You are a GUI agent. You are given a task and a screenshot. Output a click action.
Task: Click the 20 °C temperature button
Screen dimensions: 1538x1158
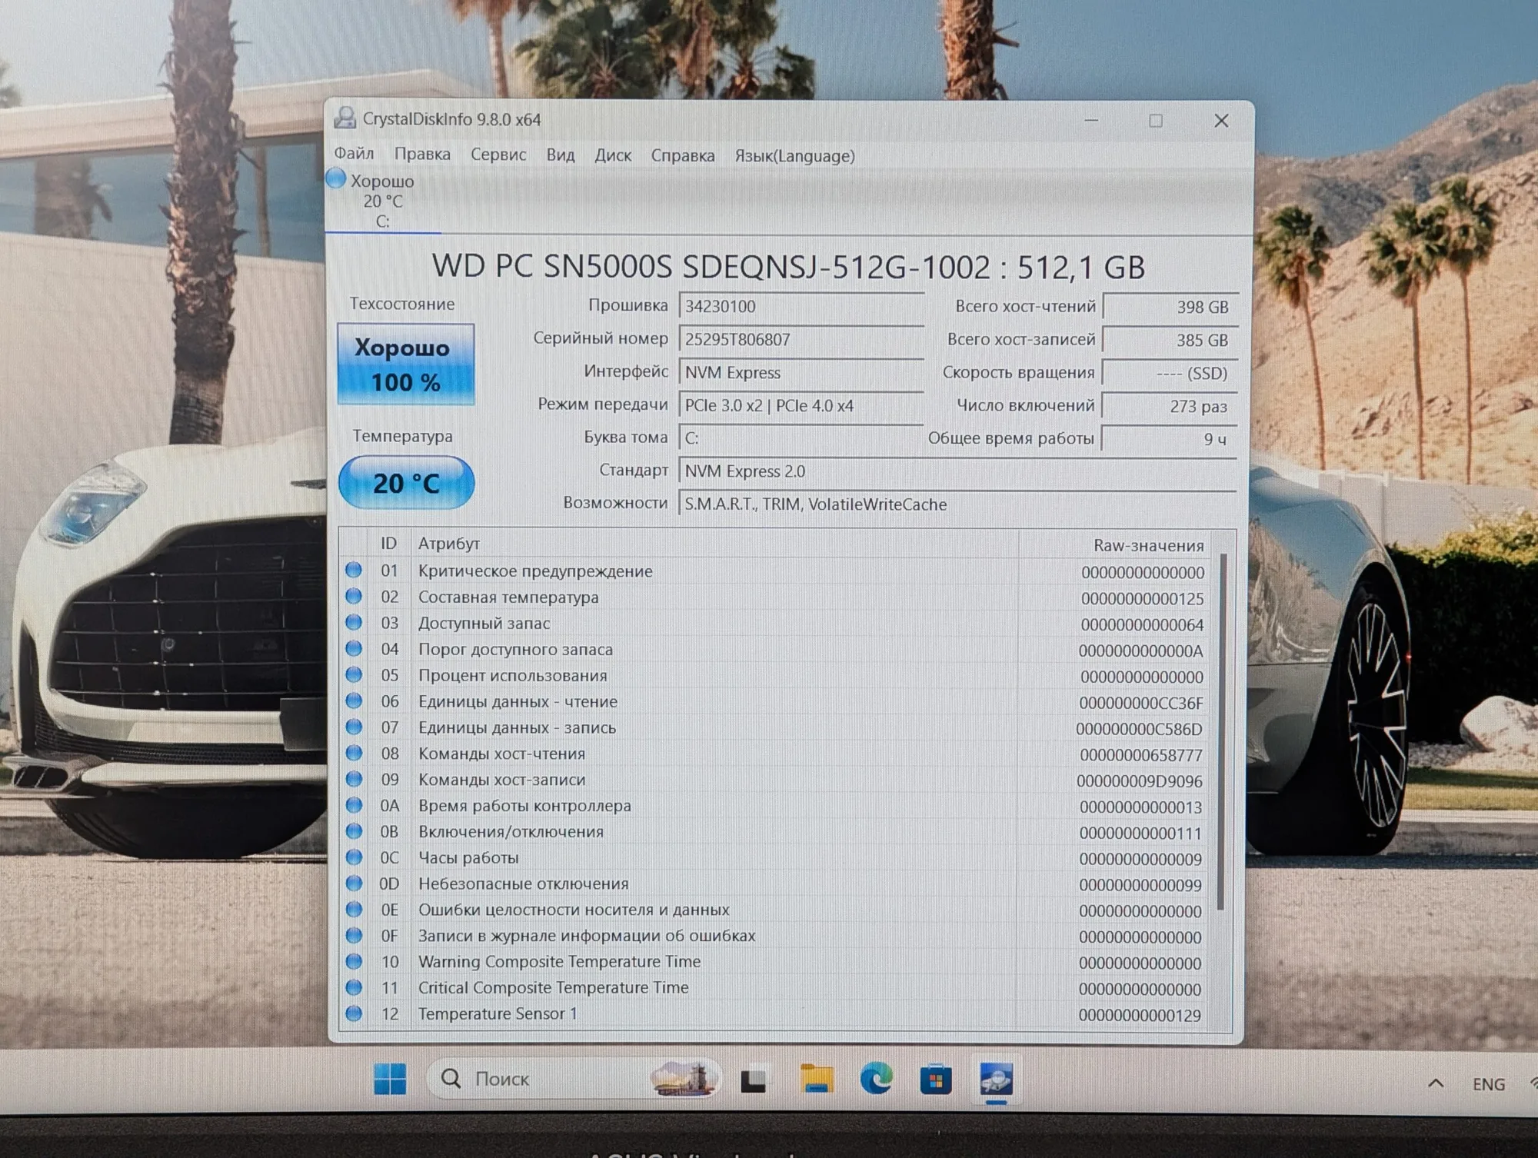pyautogui.click(x=406, y=483)
